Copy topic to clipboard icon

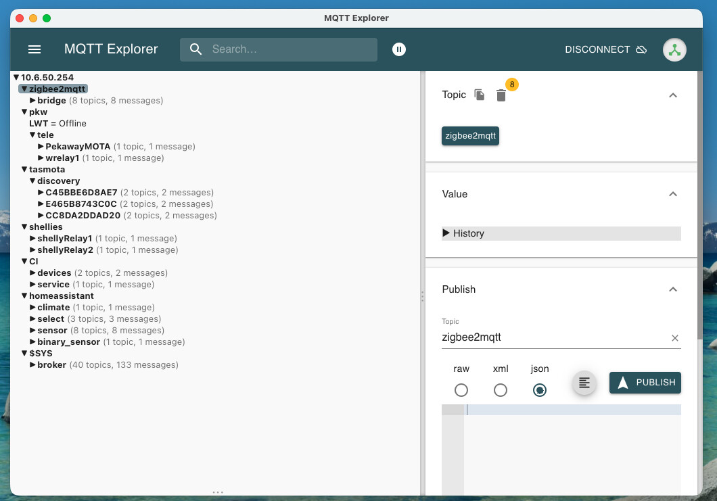[x=480, y=95]
